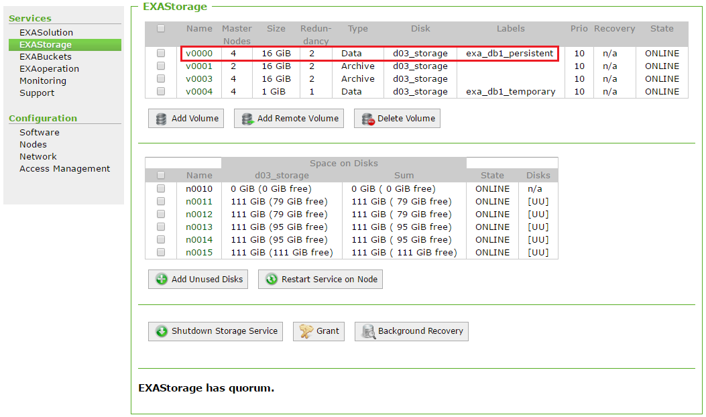The image size is (706, 417).
Task: Open EXASolution in the Services menu
Action: tap(46, 32)
